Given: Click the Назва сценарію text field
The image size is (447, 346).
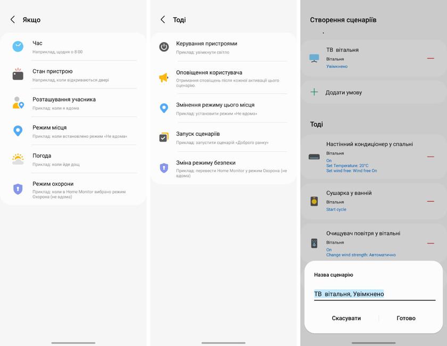Looking at the screenshot, I should [375, 294].
